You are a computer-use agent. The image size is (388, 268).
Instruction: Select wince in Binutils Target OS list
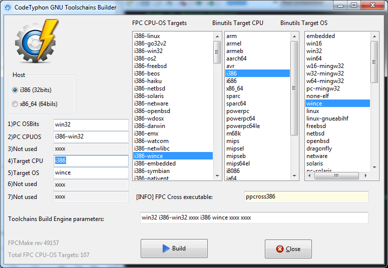[338, 103]
